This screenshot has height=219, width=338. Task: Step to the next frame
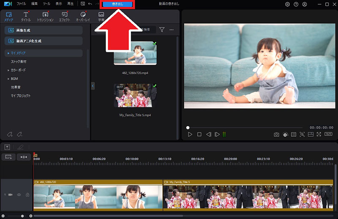click(x=217, y=134)
